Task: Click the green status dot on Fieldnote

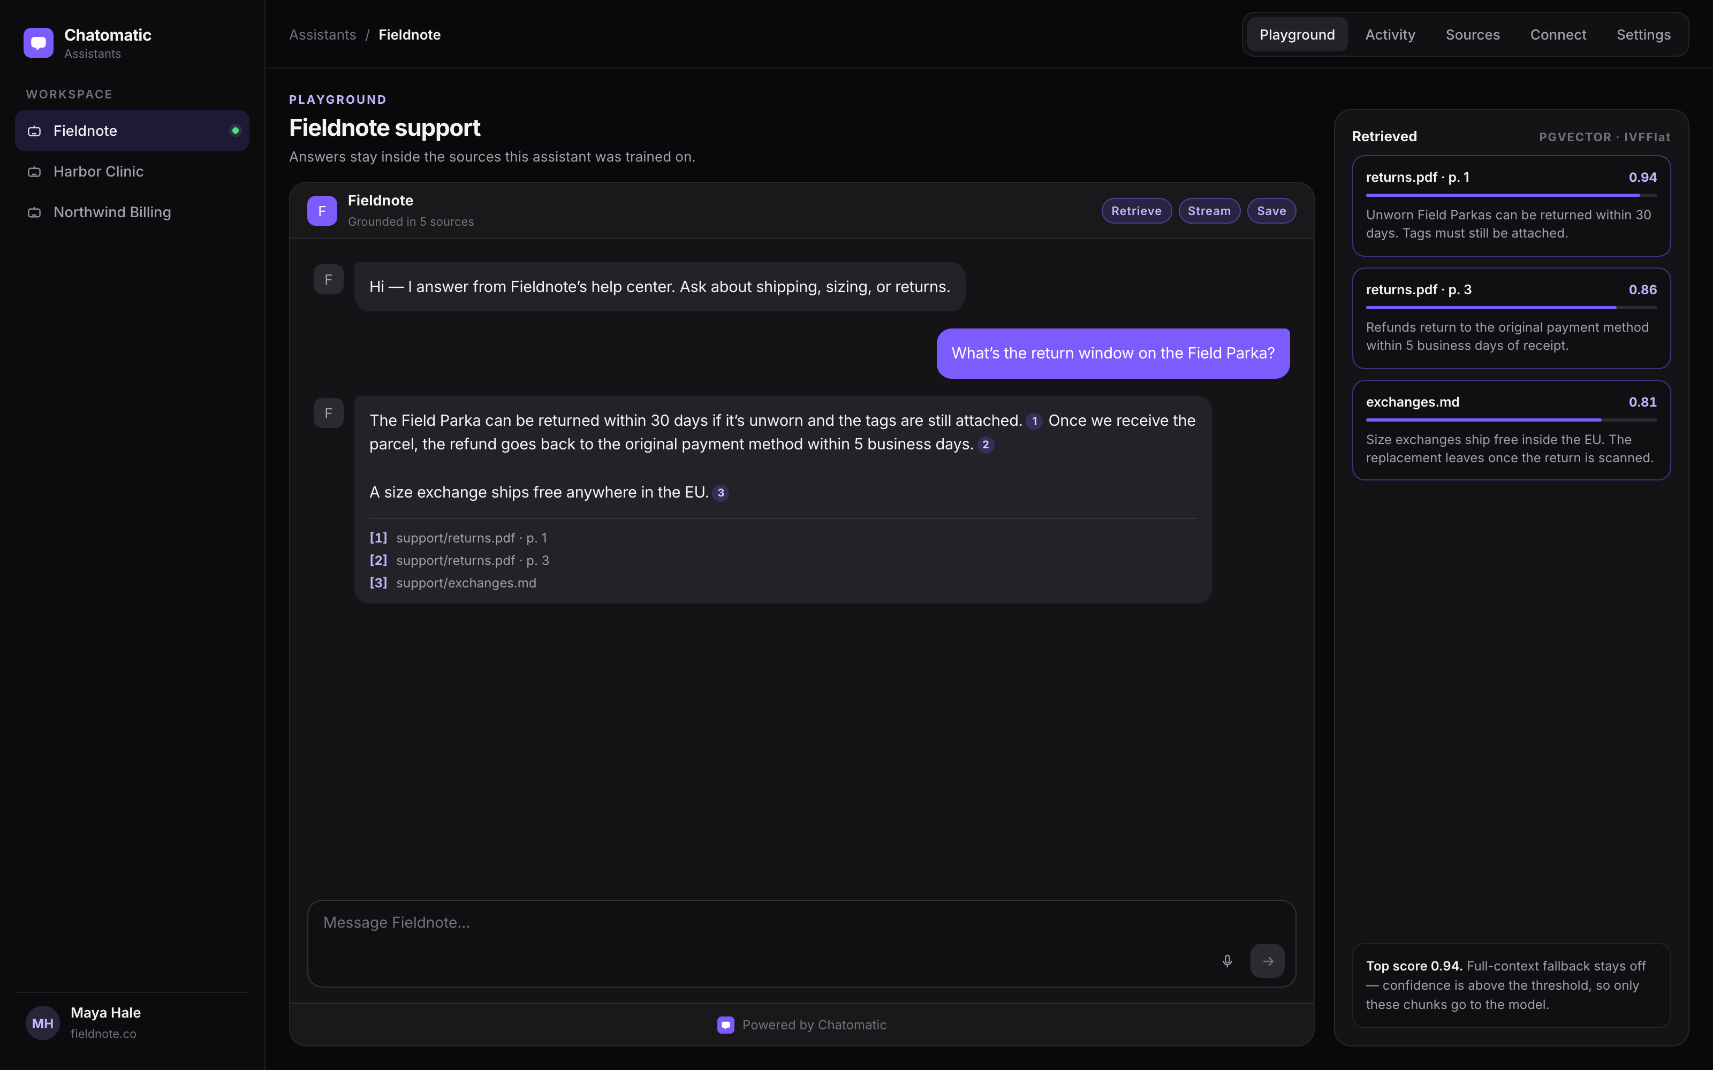Action: point(236,130)
